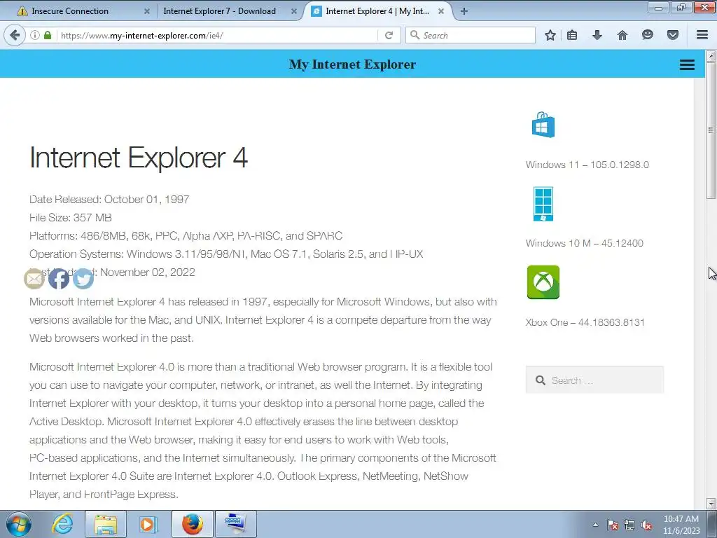This screenshot has width=717, height=538.
Task: Switch to Internet Explorer 7 - Download tab
Action: click(228, 11)
